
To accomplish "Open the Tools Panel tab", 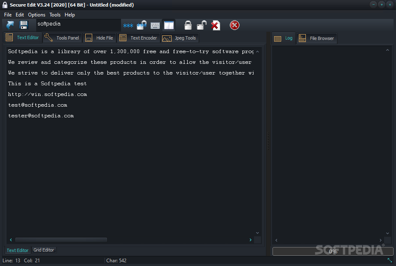I will (62, 38).
